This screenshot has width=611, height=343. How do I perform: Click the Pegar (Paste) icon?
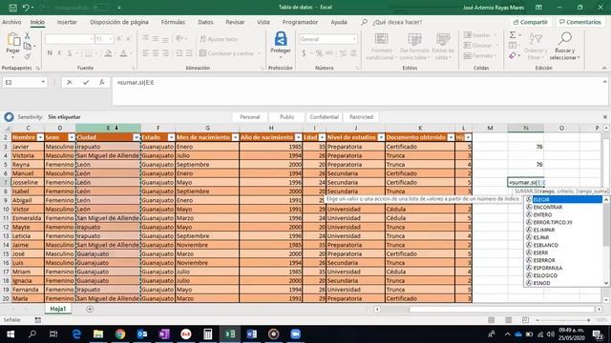point(13,39)
